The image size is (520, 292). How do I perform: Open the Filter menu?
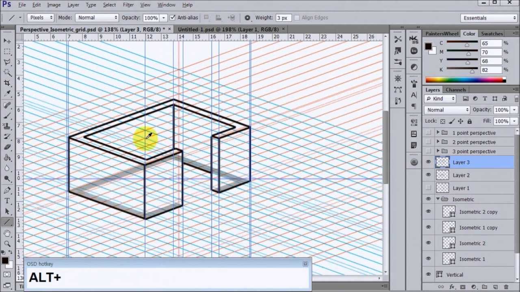pyautogui.click(x=128, y=5)
